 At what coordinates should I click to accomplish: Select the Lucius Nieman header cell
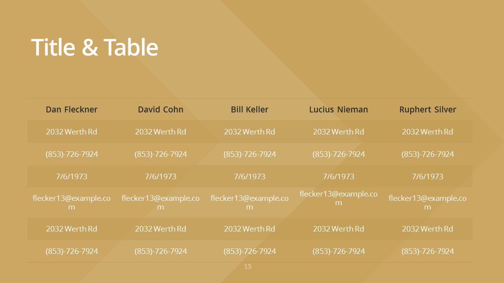tap(339, 110)
